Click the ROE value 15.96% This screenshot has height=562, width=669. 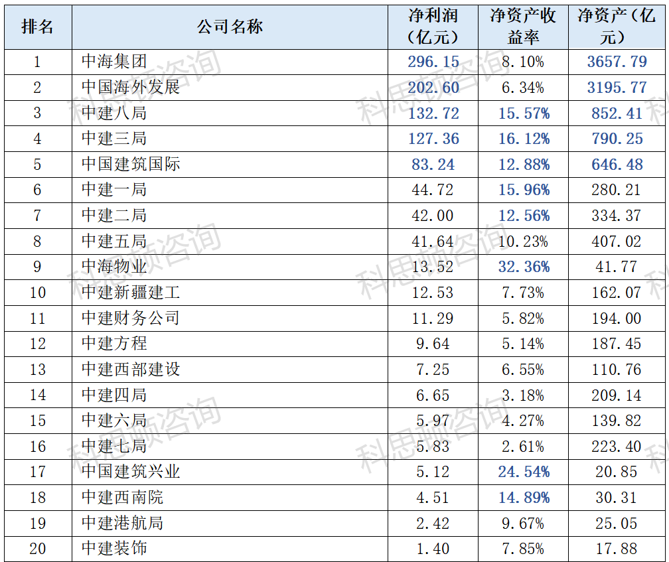pos(524,190)
